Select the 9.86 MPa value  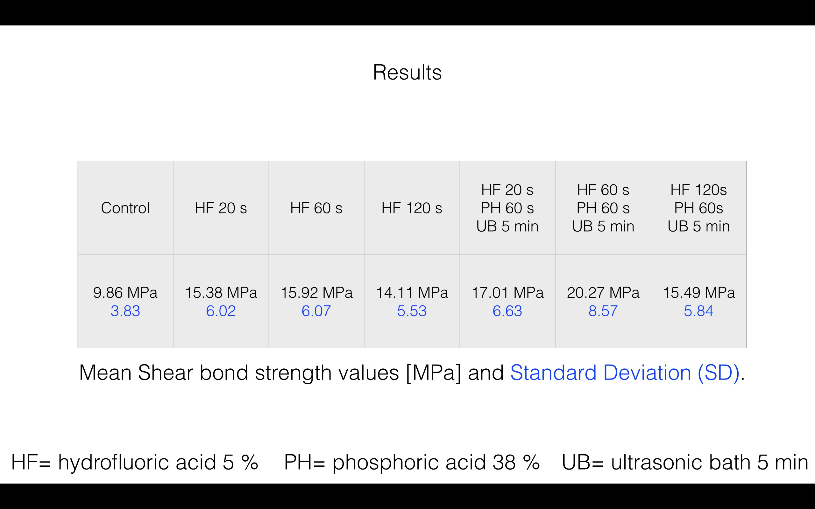coord(125,293)
